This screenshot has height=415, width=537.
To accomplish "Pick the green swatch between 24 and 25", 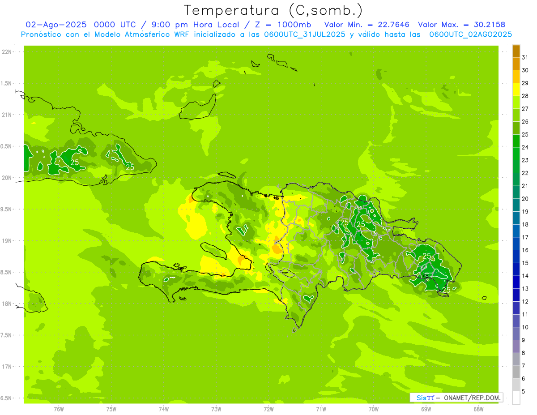I will [x=516, y=141].
